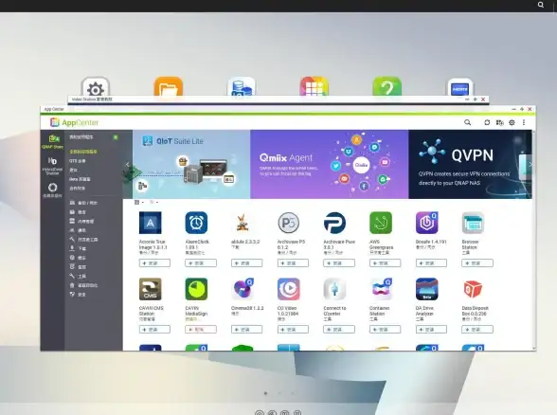Select the first desktop page indicator dot
The height and width of the screenshot is (415, 557).
point(265,393)
